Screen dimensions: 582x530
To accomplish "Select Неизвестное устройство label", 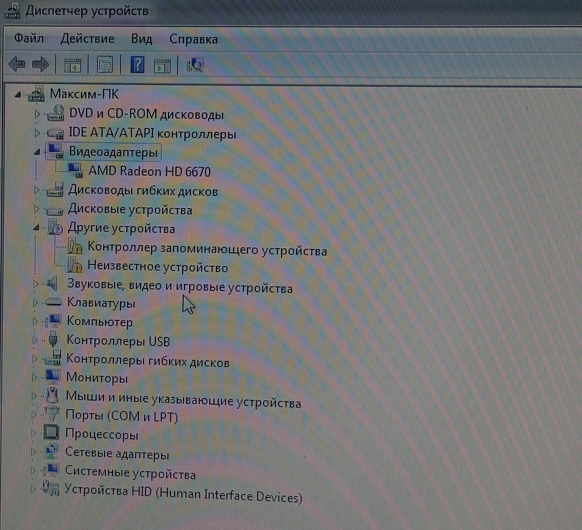I will point(158,267).
